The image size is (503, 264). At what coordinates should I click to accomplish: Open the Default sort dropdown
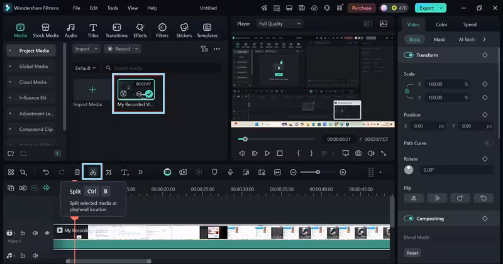pos(86,68)
